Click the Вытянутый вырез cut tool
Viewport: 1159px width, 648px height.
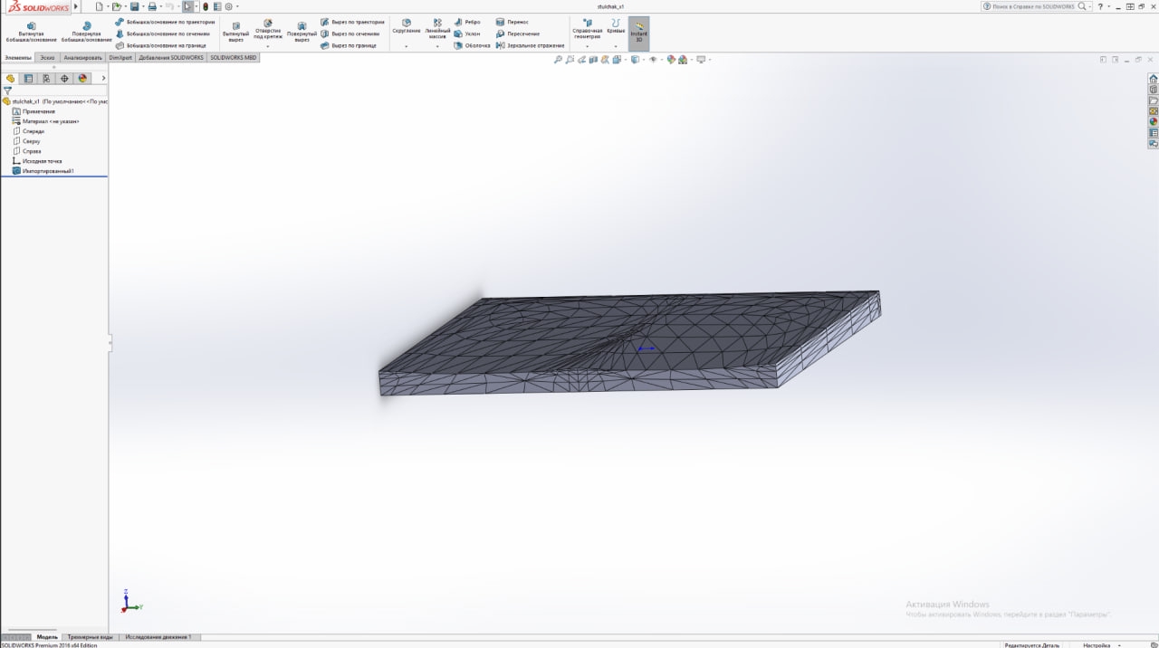click(235, 32)
